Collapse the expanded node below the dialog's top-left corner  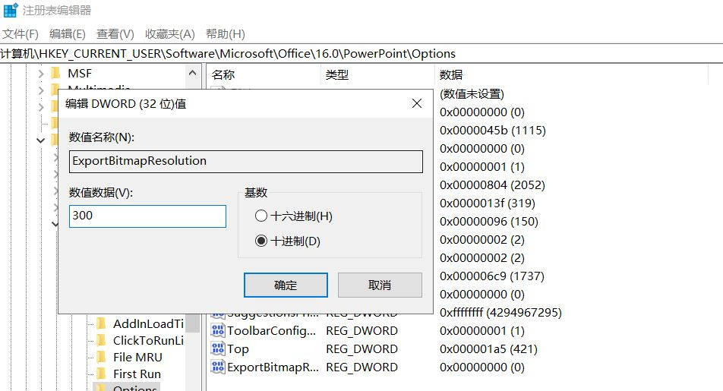pyautogui.click(x=40, y=140)
